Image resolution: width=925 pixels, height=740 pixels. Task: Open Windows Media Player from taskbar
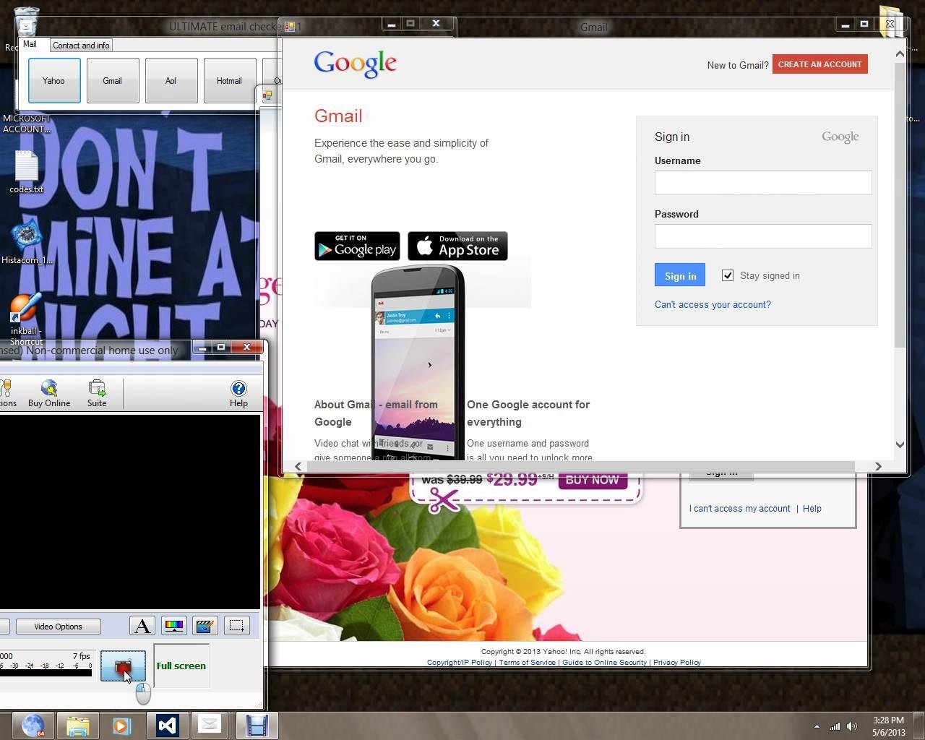[x=121, y=726]
